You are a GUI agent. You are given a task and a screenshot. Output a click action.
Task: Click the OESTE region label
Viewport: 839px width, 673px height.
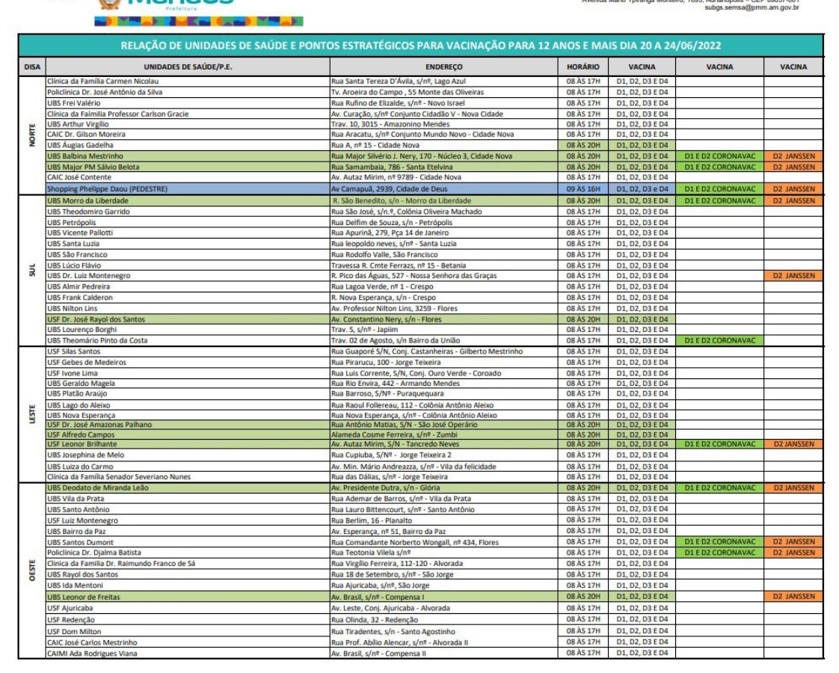point(32,569)
